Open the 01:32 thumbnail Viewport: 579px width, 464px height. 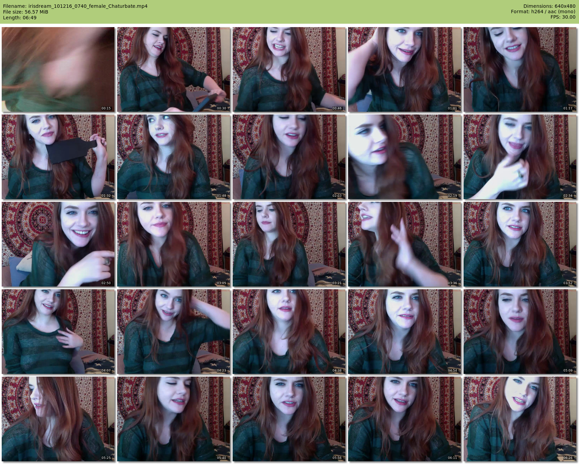pos(58,157)
